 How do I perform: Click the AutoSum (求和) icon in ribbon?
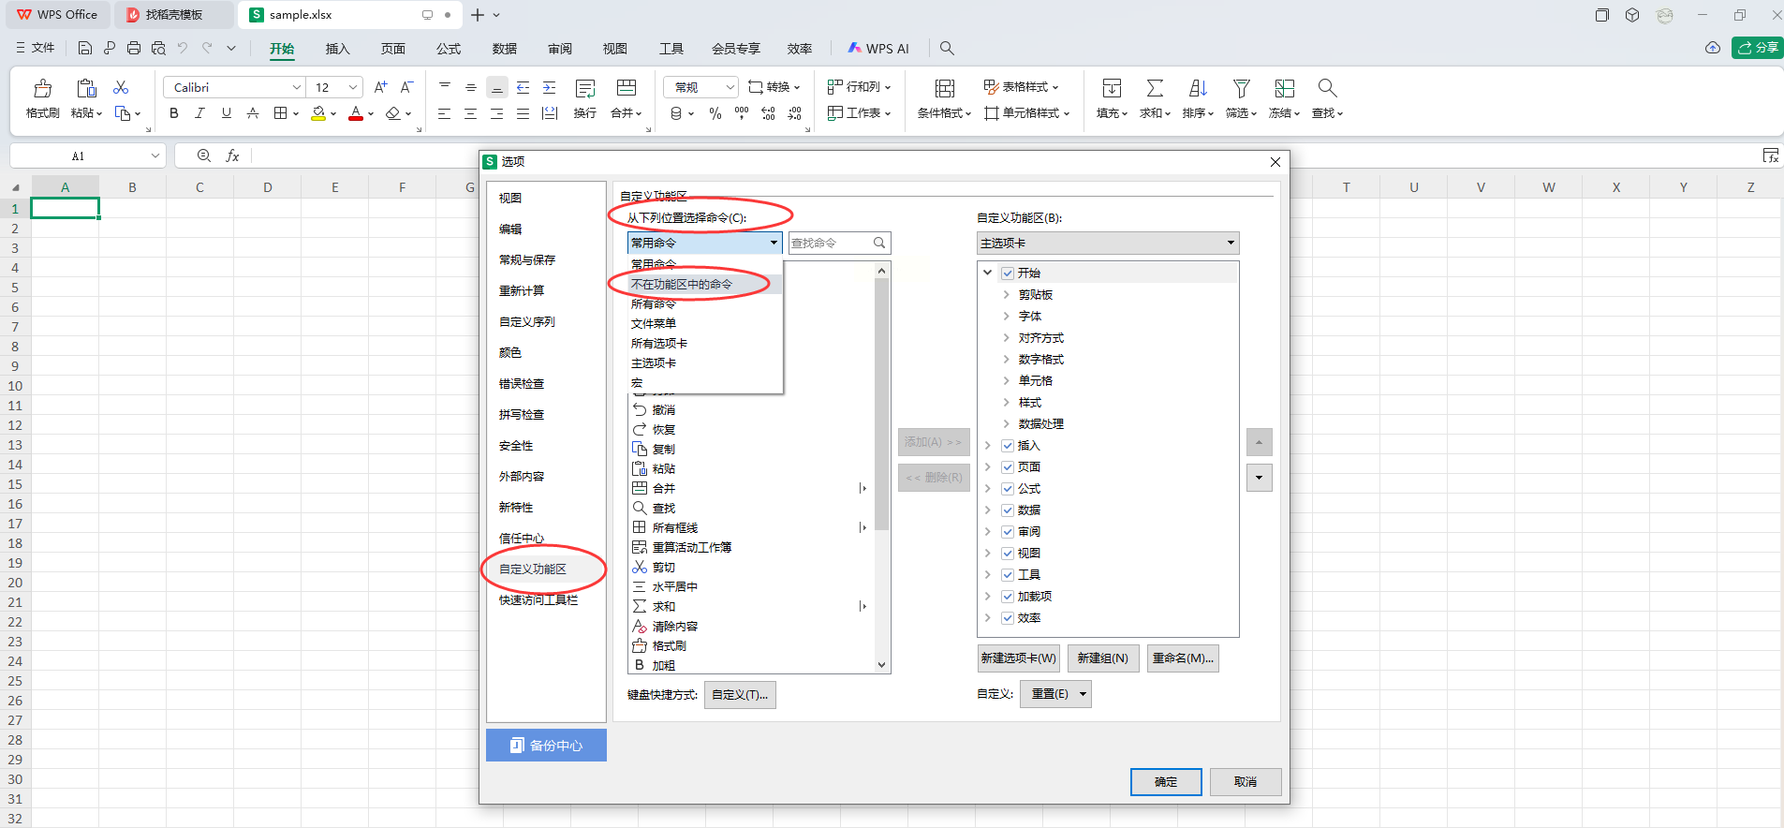1155,89
